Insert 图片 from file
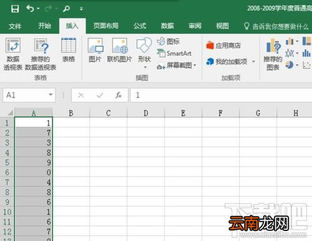Screen dimensions: 312x241 (95, 50)
